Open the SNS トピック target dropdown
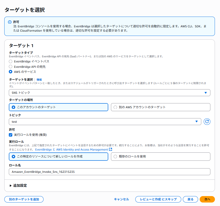Viewport: 220px width, 206px height. coord(109,93)
